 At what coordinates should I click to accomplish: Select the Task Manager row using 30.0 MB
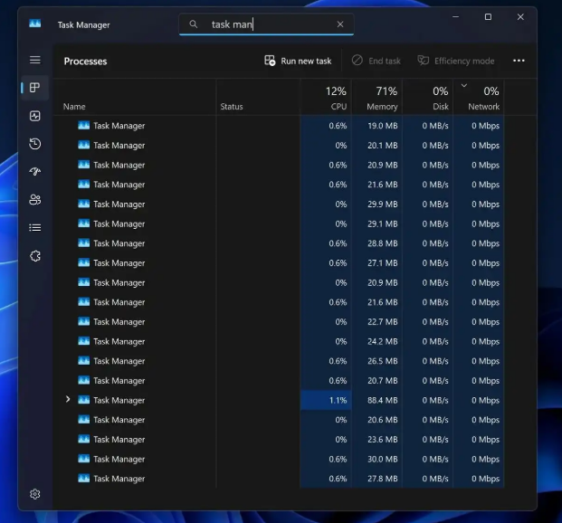[x=279, y=459]
